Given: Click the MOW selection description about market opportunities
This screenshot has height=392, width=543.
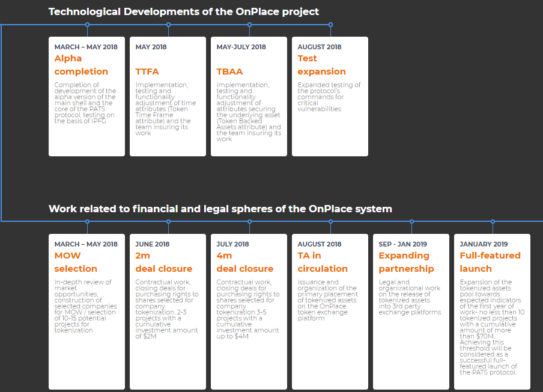Looking at the screenshot, I should pos(85,306).
